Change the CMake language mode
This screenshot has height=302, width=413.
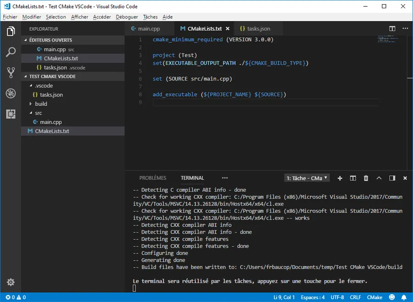374,297
